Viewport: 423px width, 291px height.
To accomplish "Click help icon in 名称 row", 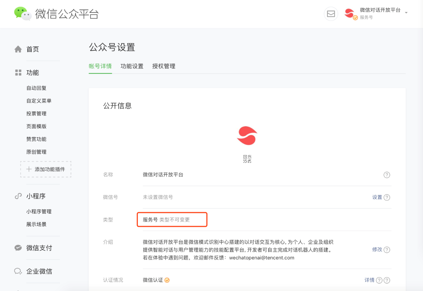I will (387, 175).
